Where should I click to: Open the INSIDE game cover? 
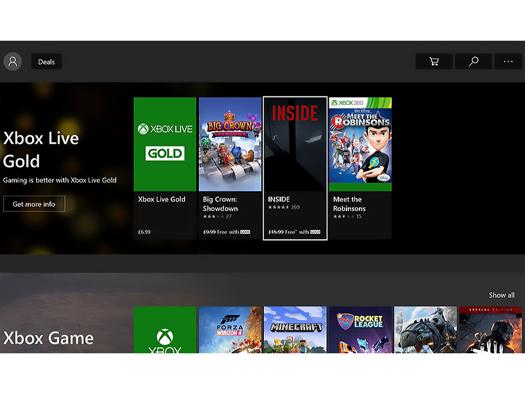[x=295, y=144]
